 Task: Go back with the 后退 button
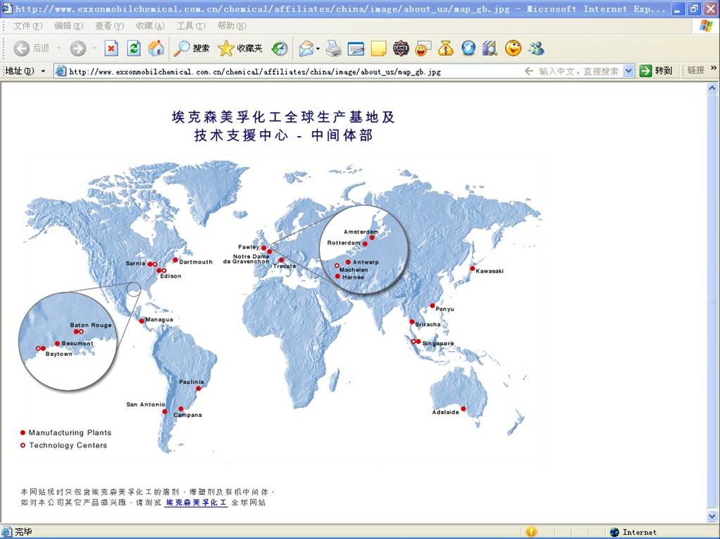pyautogui.click(x=31, y=48)
